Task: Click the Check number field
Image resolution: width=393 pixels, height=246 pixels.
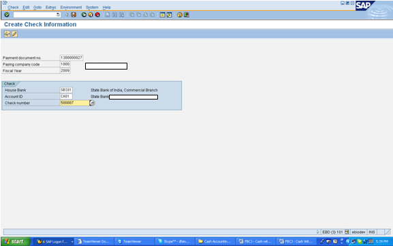Action: pyautogui.click(x=74, y=103)
